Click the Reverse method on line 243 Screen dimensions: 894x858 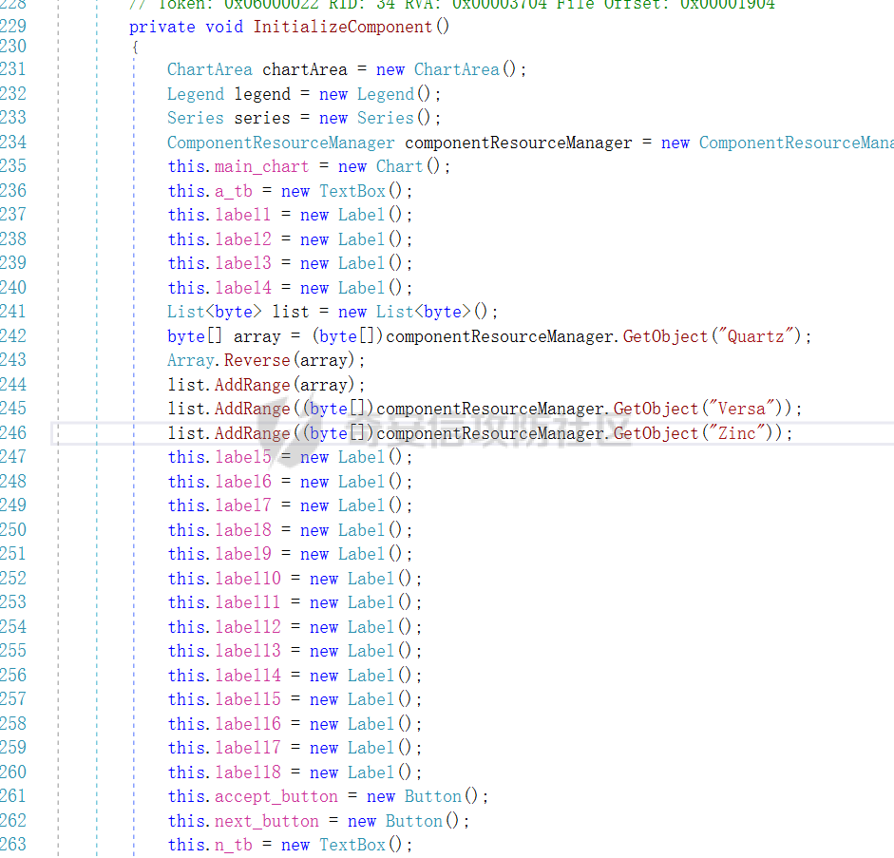point(257,360)
